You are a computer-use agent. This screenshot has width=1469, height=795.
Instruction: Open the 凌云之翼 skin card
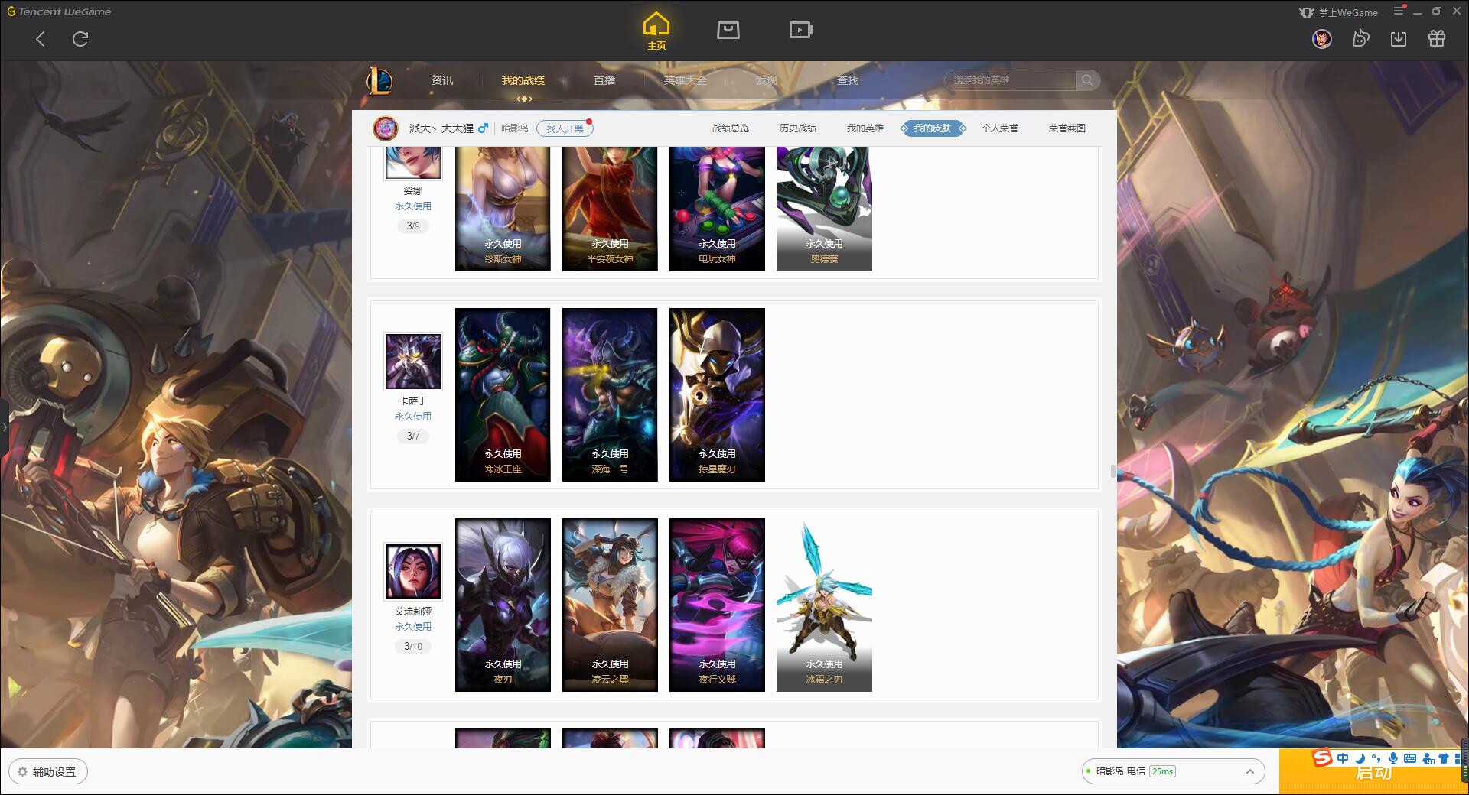610,605
